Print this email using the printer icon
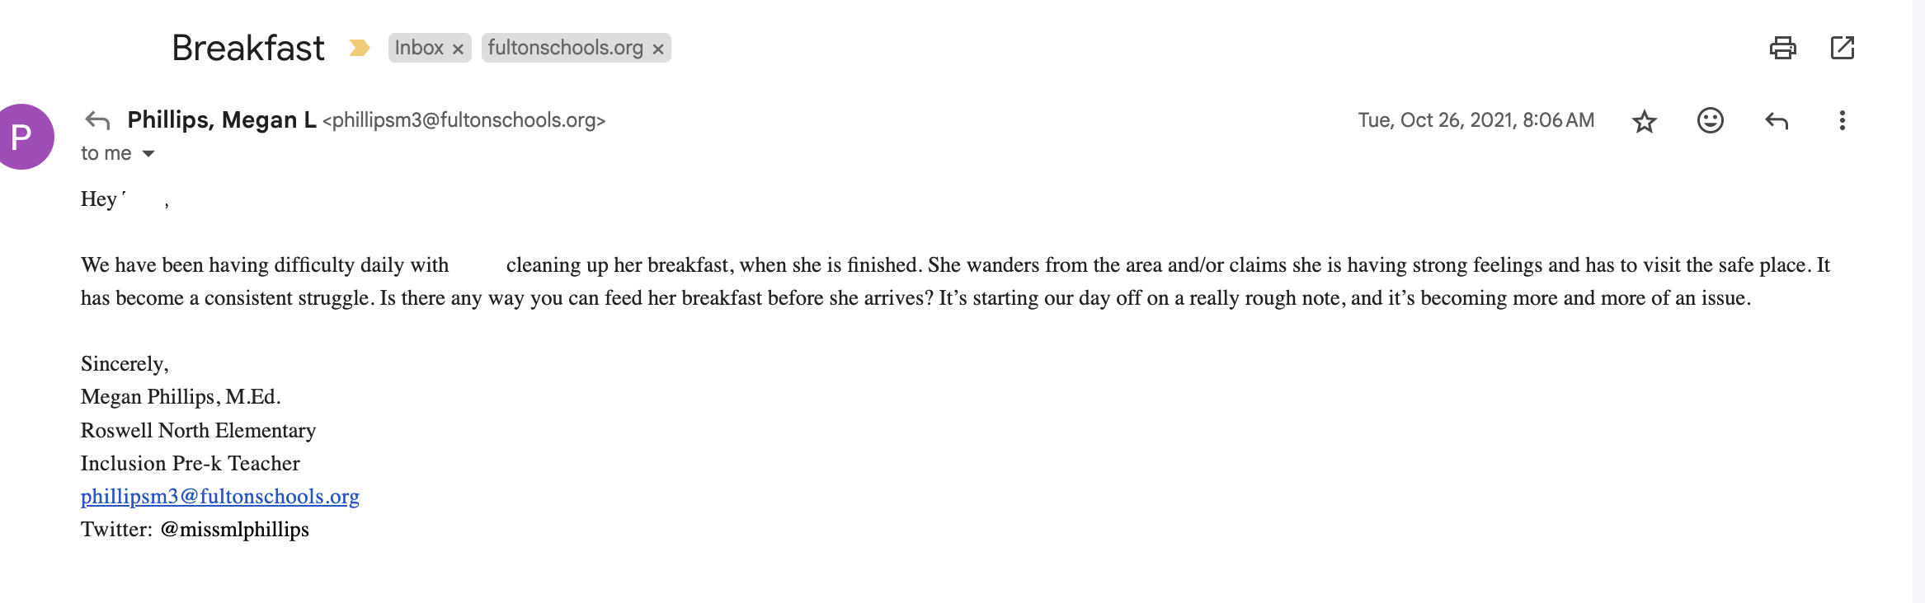This screenshot has width=1925, height=603. 1782,48
